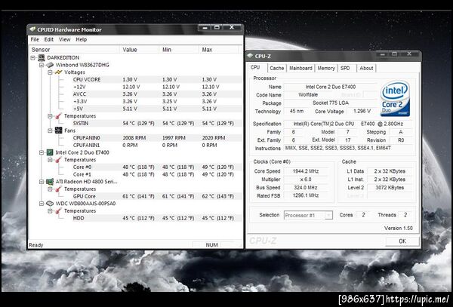Viewport: 453px width, 307px height.
Task: Switch to the Cache tab in CPU-Z
Action: click(277, 68)
